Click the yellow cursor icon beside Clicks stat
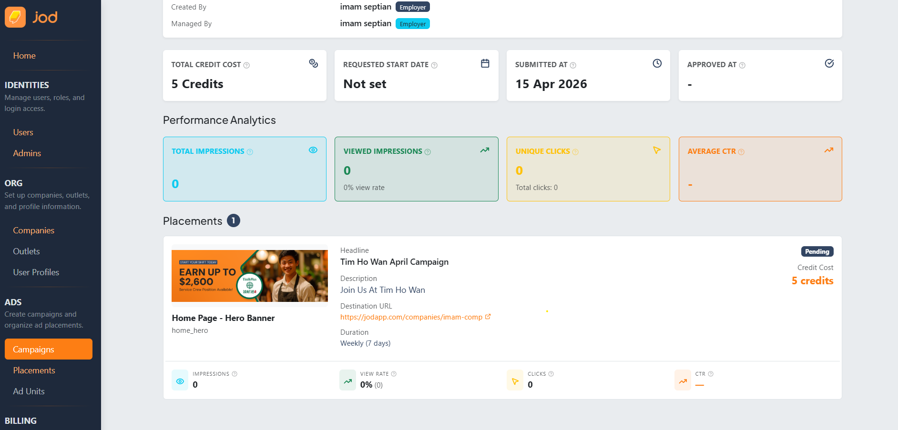 tap(515, 381)
